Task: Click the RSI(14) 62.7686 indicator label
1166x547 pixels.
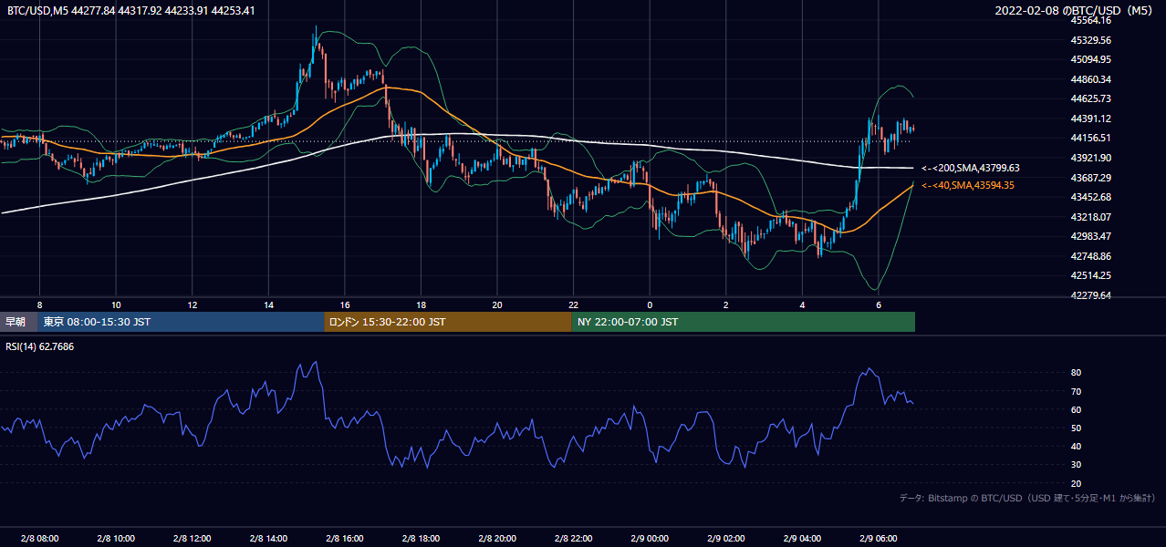Action: [40, 346]
